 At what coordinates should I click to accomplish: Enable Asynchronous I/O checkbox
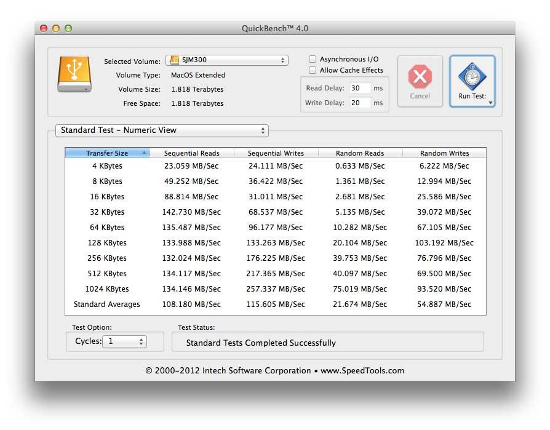pyautogui.click(x=312, y=59)
